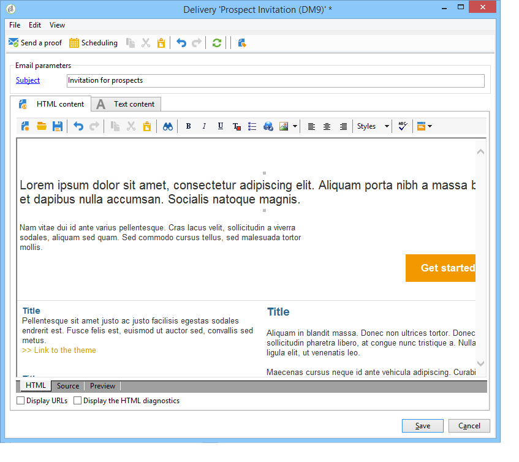519x462 pixels.
Task: Click new HTML document icon in editor toolbar
Action: click(x=25, y=126)
